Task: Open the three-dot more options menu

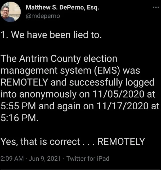Action: [156, 7]
